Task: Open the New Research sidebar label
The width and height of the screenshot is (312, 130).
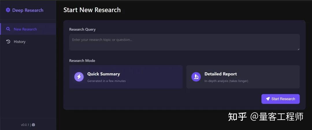Action: pyautogui.click(x=25, y=29)
